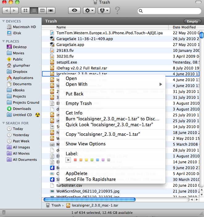The image size is (204, 217).
Task: Open the Dropbox toolbar menu
Action: (x=104, y=10)
